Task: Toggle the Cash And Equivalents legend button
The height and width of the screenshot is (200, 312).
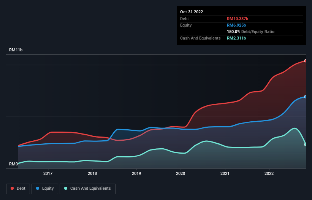Action: pyautogui.click(x=87, y=189)
